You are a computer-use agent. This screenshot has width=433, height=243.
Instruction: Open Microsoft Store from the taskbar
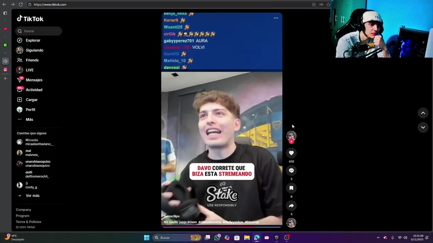[237, 238]
